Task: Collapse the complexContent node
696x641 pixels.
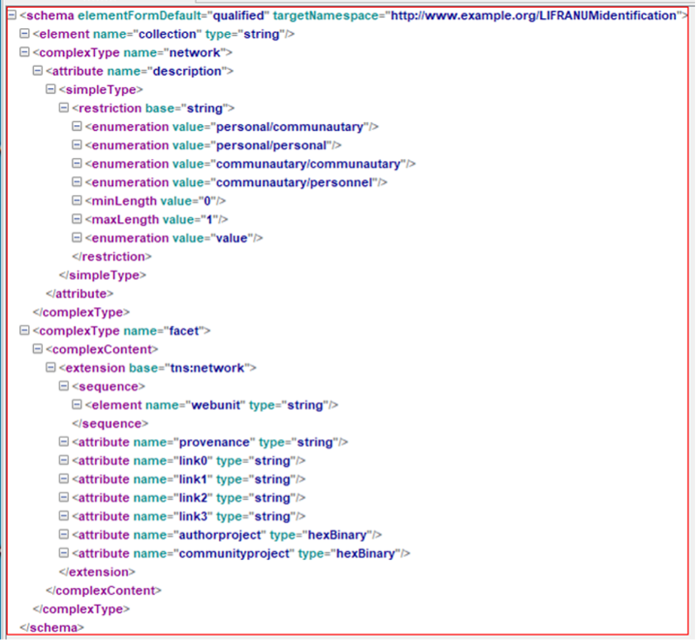Action: 37,349
